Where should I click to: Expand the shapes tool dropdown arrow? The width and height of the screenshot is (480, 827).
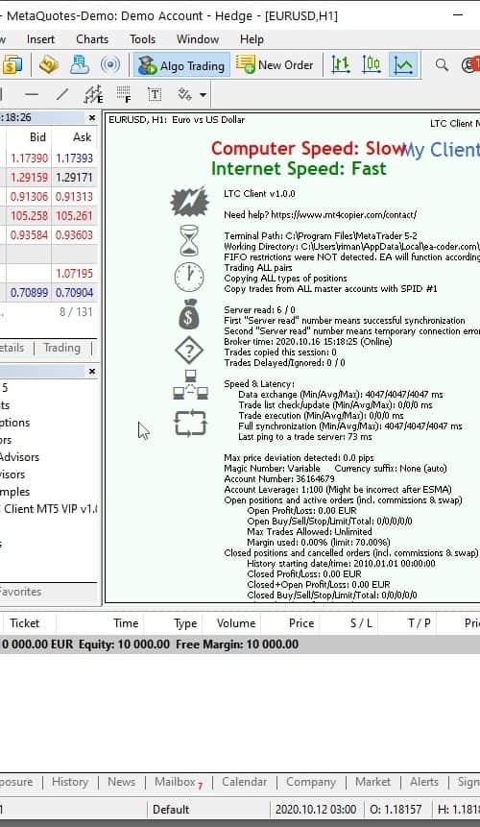(x=203, y=95)
